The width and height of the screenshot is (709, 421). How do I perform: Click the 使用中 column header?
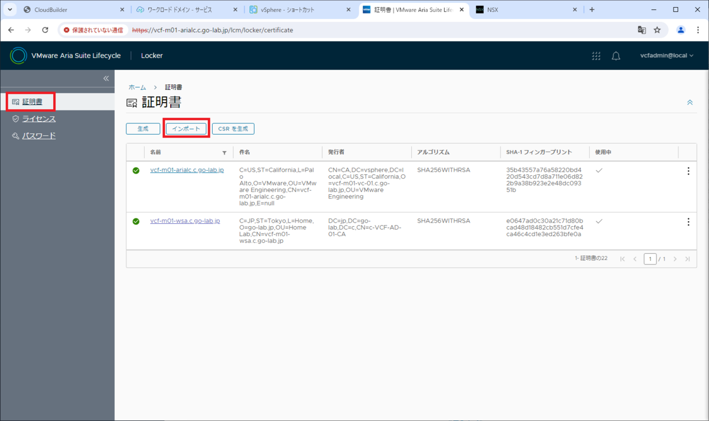click(x=603, y=152)
